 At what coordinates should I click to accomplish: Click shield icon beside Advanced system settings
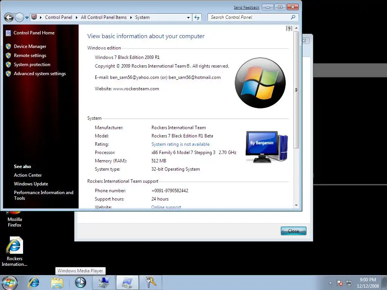tap(8, 74)
